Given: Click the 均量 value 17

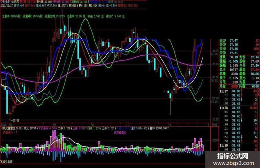Looking at the screenshot, I should 257,82.
